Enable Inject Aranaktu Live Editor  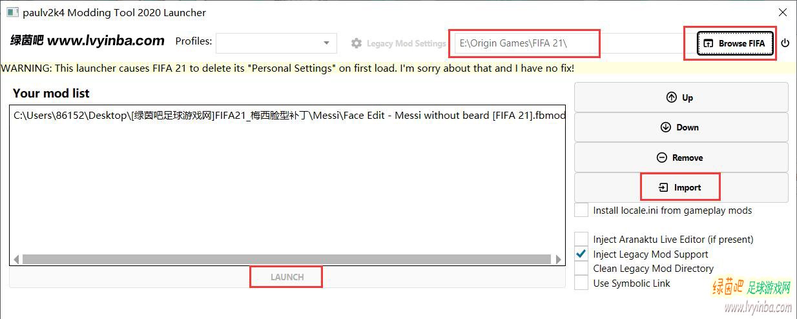(581, 240)
